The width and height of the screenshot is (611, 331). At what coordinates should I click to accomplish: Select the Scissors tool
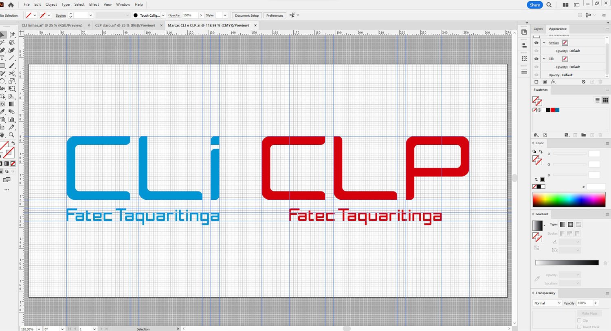12,73
